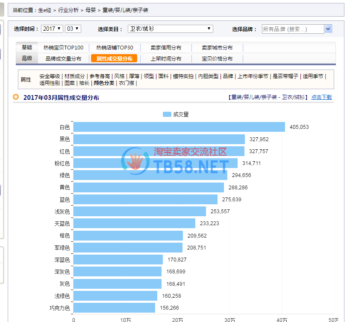Open the month 03 dropdown
350x322 pixels.
tap(73, 29)
